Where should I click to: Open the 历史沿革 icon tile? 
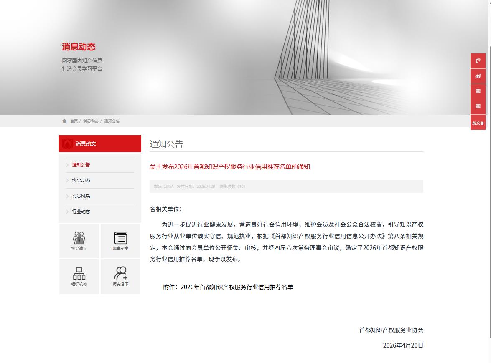pos(120,276)
